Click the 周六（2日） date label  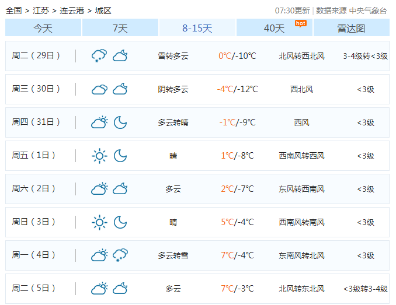tap(33, 188)
